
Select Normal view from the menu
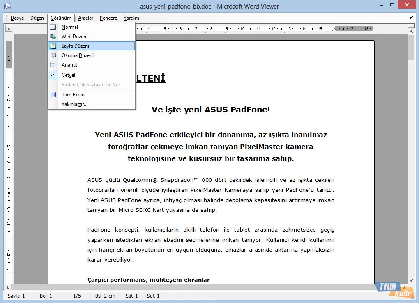[91, 27]
